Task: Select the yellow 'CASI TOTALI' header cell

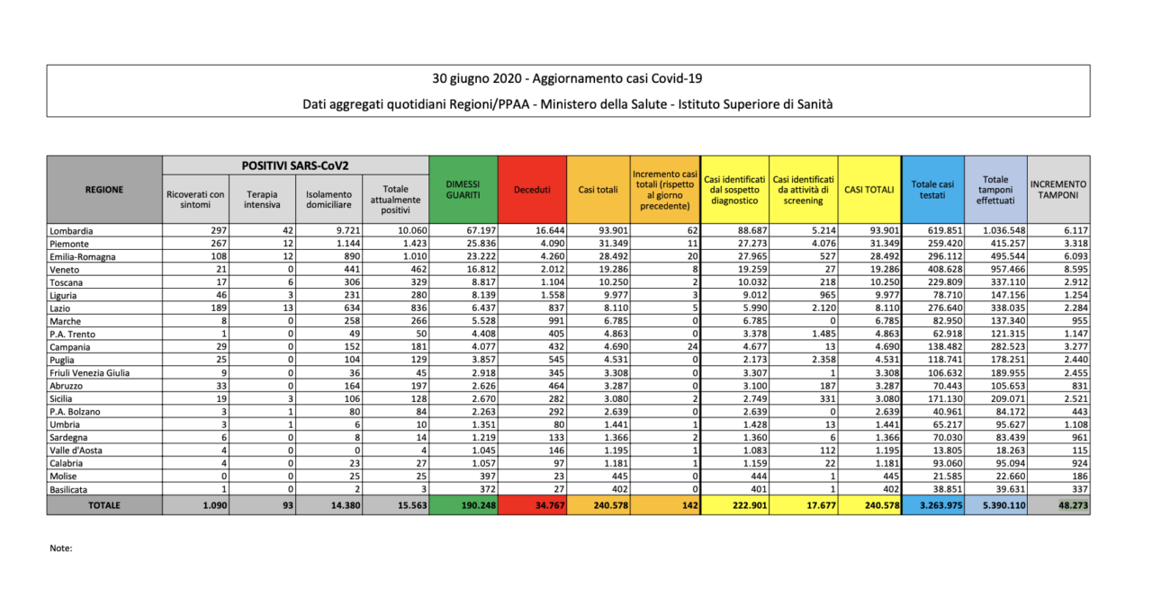Action: (869, 190)
